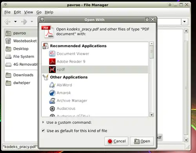Click the application list scroll-down arrow

(151, 115)
